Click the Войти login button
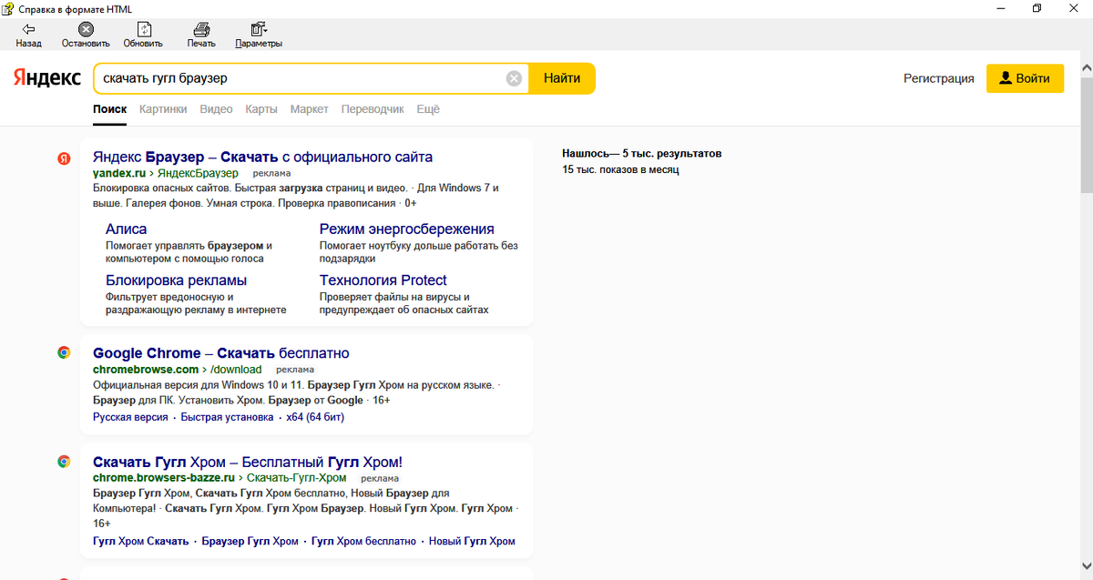1093x580 pixels. click(x=1025, y=78)
